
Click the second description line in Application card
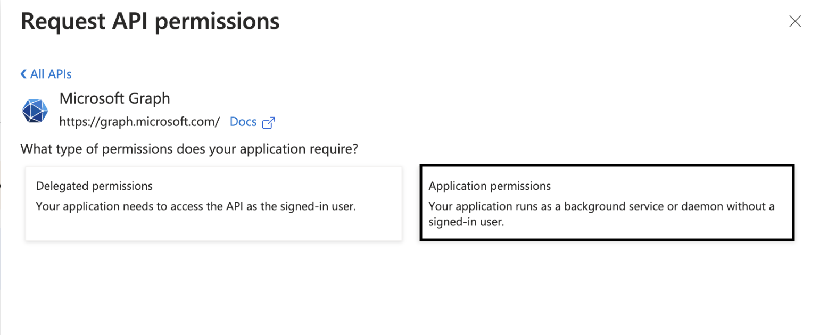click(x=466, y=222)
